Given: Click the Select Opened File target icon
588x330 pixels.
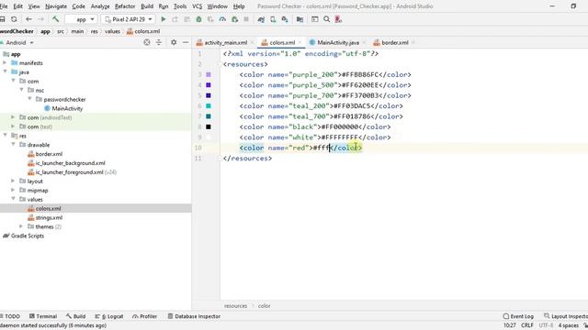Looking at the screenshot, I should coord(147,43).
